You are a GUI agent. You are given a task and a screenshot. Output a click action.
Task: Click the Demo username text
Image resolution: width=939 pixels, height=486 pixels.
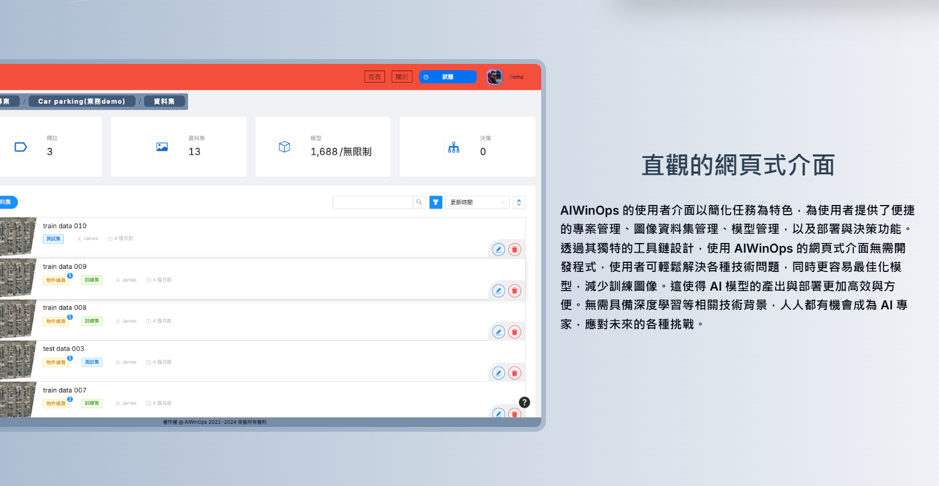click(x=517, y=77)
